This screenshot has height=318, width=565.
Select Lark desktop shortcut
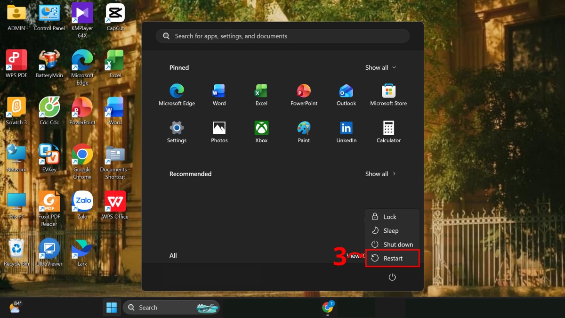(x=82, y=253)
